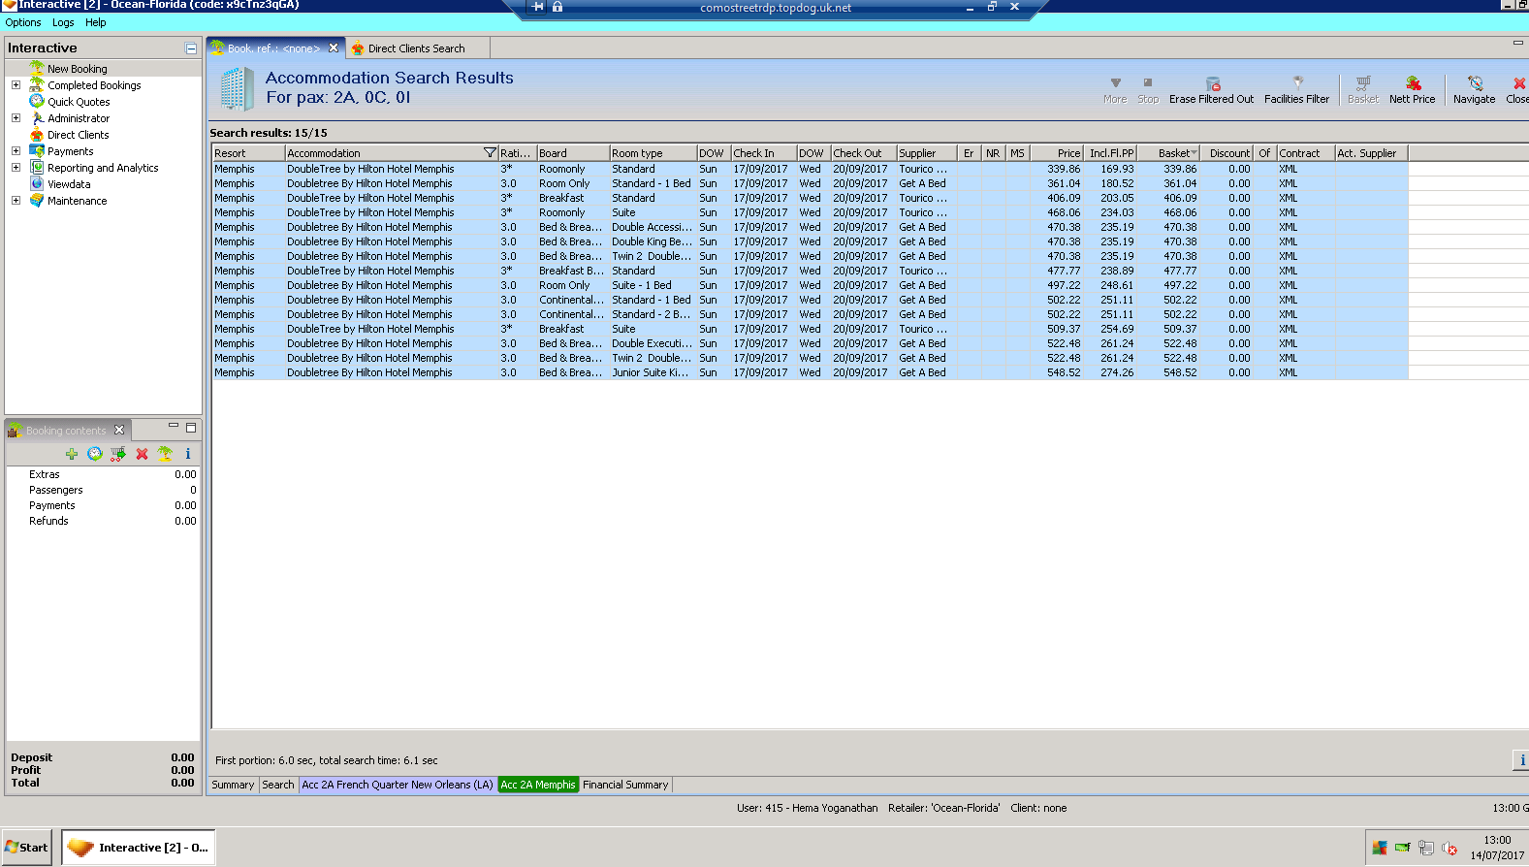1529x867 pixels.
Task: Select the Acc 2A Memphis tab
Action: tap(538, 785)
